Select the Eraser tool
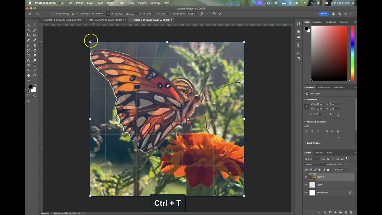The image size is (382, 215). pos(35,50)
